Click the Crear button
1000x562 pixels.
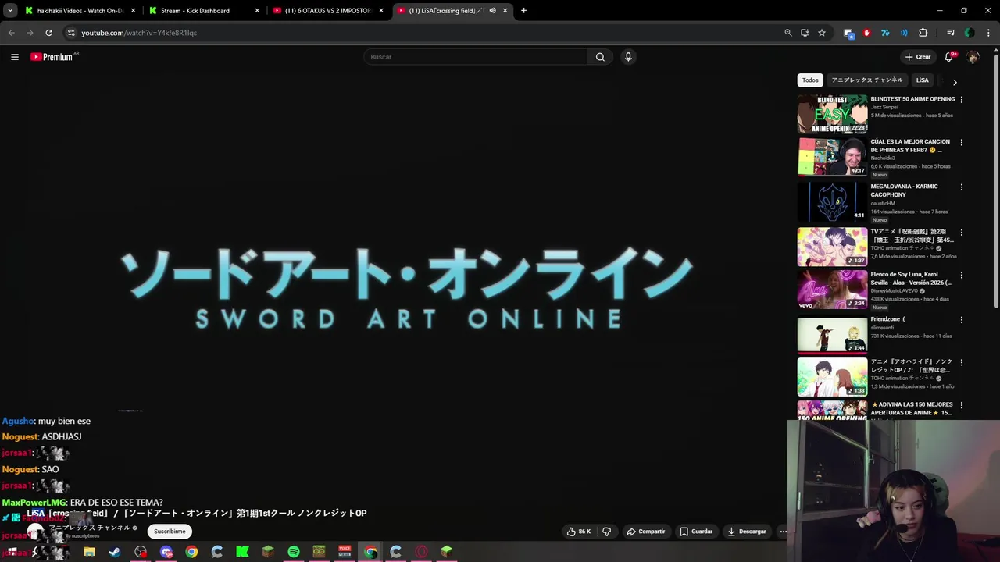tap(918, 57)
